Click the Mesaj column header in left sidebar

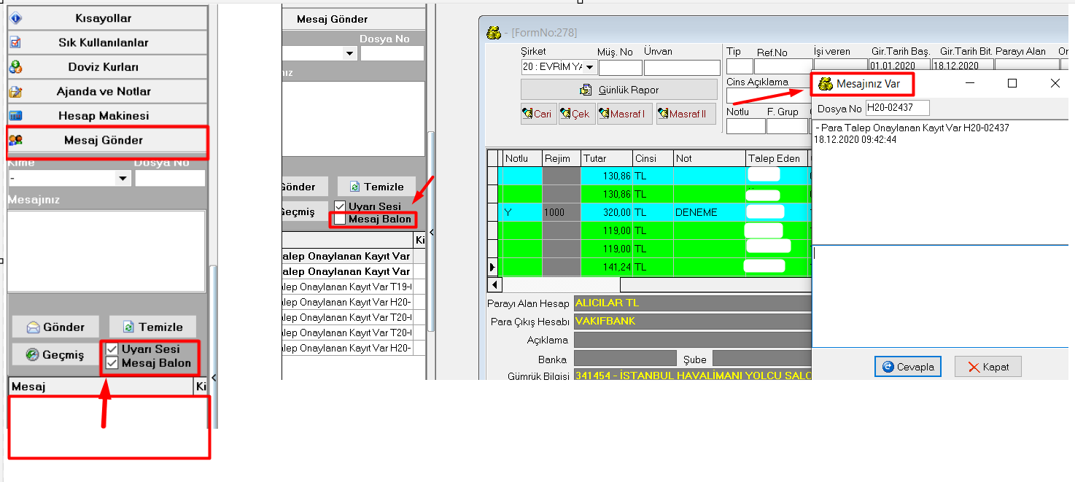pyautogui.click(x=101, y=387)
